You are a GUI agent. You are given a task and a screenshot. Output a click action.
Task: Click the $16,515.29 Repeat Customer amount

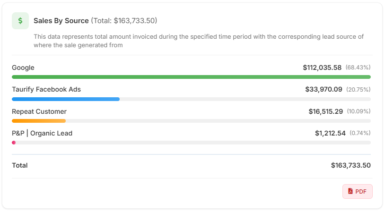[x=325, y=111]
